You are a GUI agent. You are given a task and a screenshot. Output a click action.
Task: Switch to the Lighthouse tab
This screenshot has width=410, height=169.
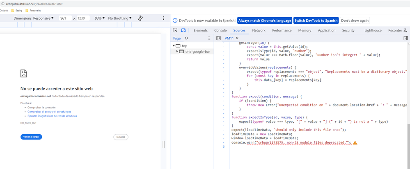coord(373,30)
